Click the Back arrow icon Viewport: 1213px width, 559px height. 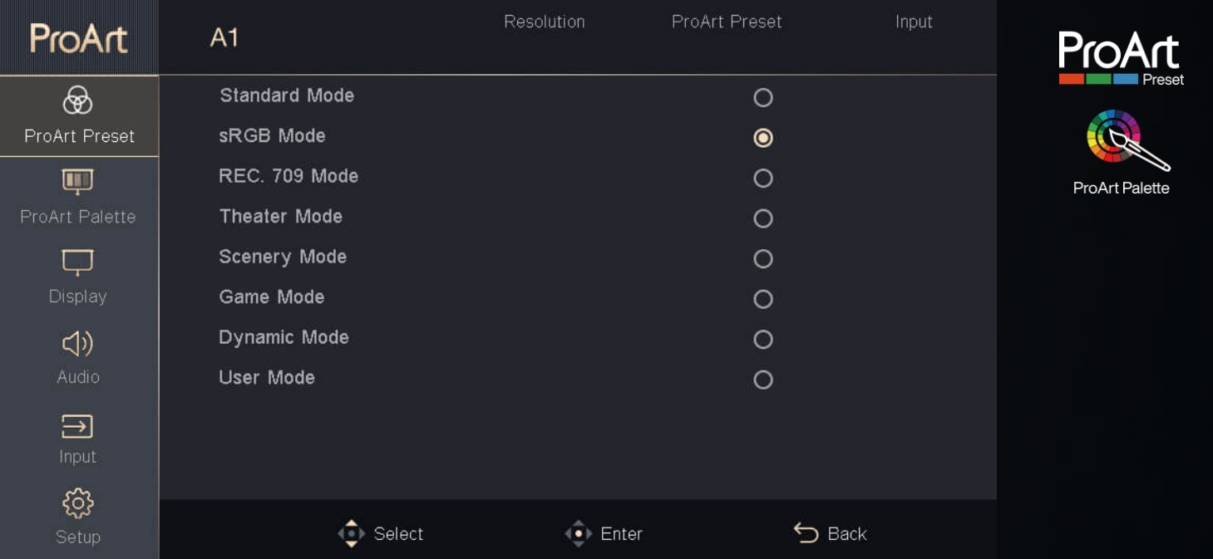tap(806, 533)
